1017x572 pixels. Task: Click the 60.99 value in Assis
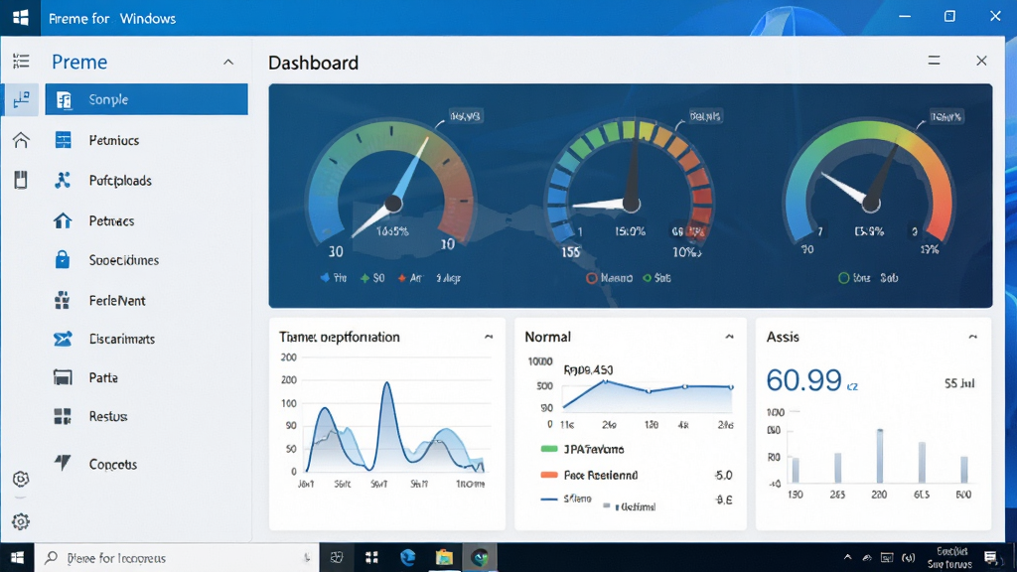click(803, 380)
